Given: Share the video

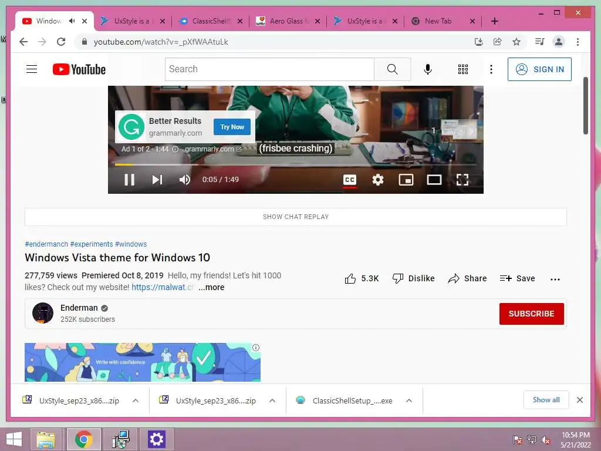Looking at the screenshot, I should tap(467, 278).
